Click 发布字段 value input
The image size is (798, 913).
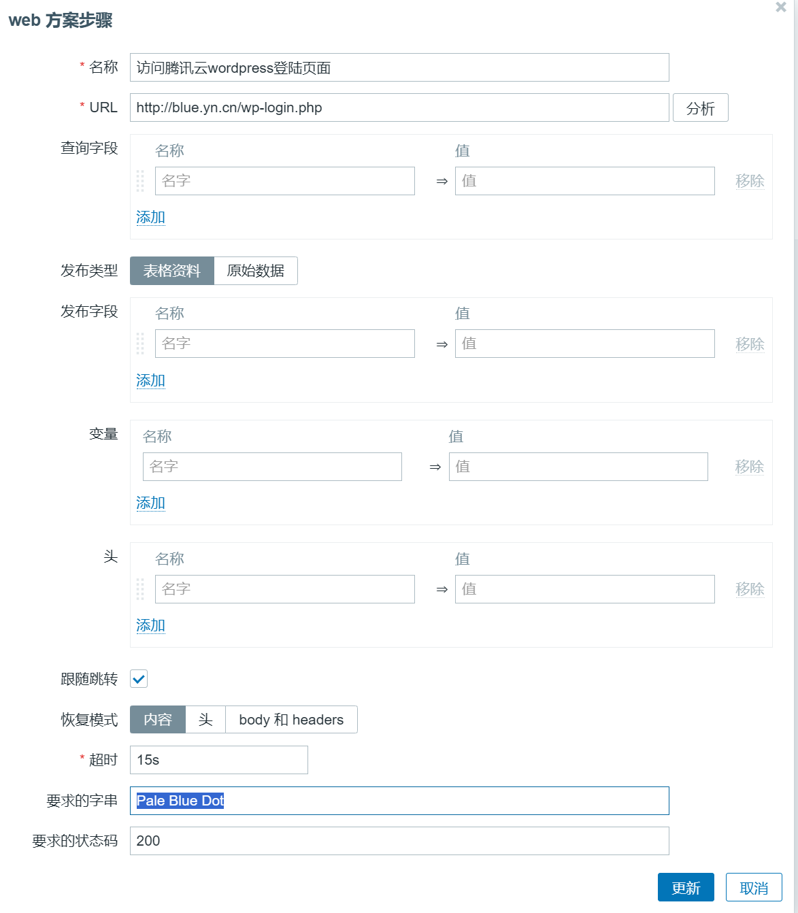pyautogui.click(x=584, y=344)
